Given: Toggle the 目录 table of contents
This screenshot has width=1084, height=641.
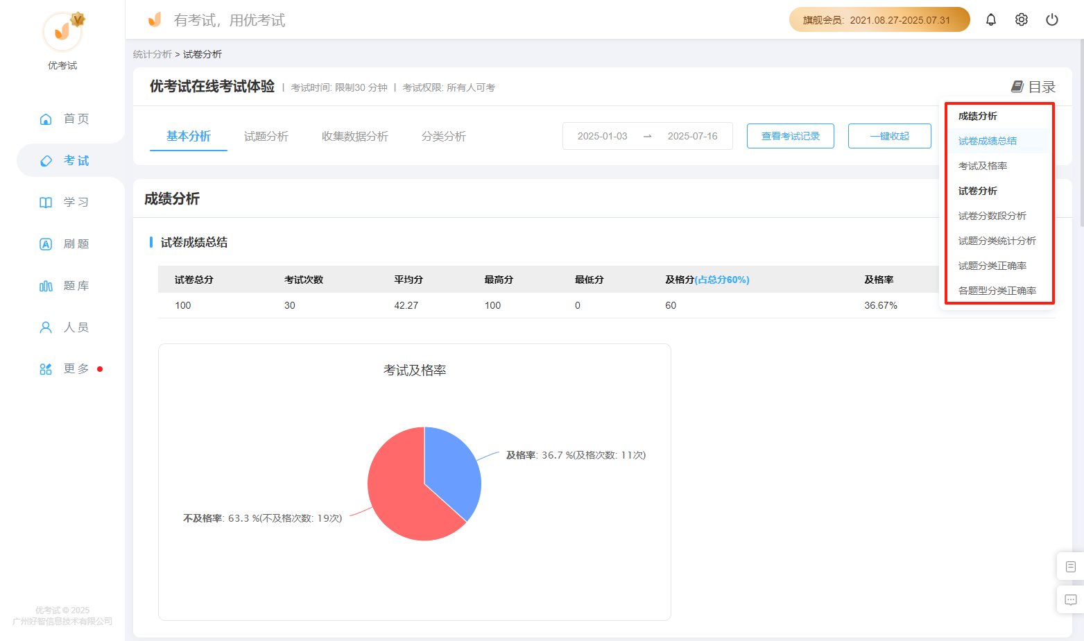Looking at the screenshot, I should point(1033,87).
